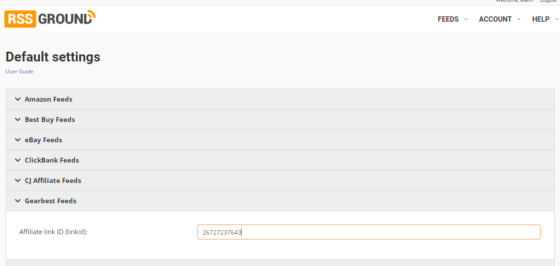Screen dimensions: 560x266
Task: Open the HELP menu
Action: click(x=541, y=19)
